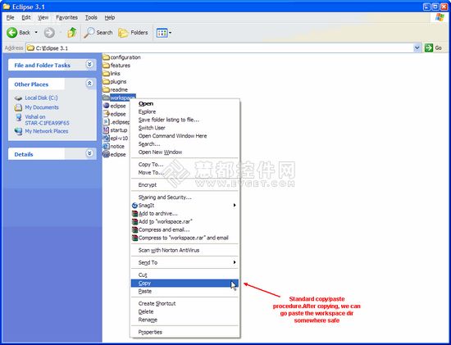451x345 pixels.
Task: Open the Tools menu
Action: pyautogui.click(x=91, y=17)
